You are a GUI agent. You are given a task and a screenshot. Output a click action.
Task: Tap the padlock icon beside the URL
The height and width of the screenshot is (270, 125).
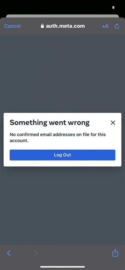(x=42, y=26)
